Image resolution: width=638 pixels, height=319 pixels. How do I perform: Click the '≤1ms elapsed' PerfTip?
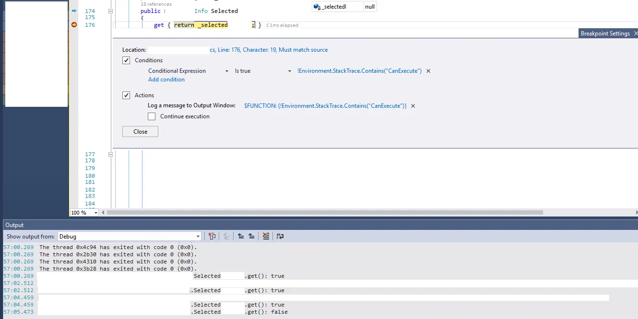pos(282,25)
